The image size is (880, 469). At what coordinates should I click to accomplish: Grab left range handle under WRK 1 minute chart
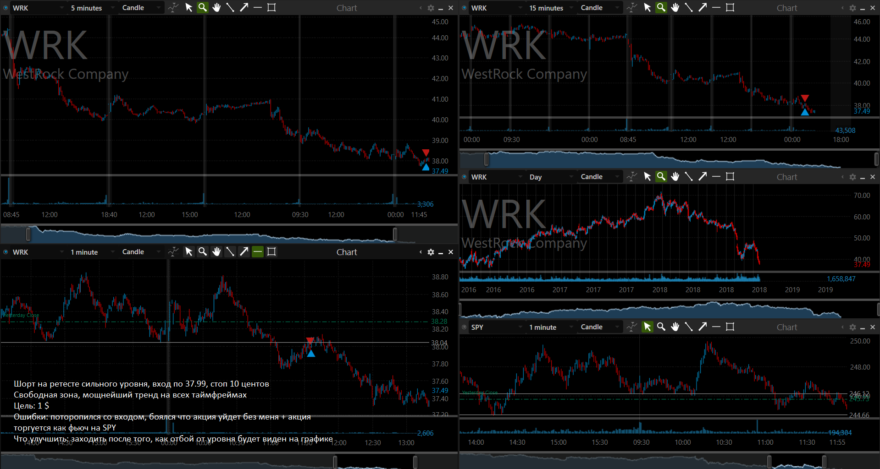pyautogui.click(x=335, y=462)
